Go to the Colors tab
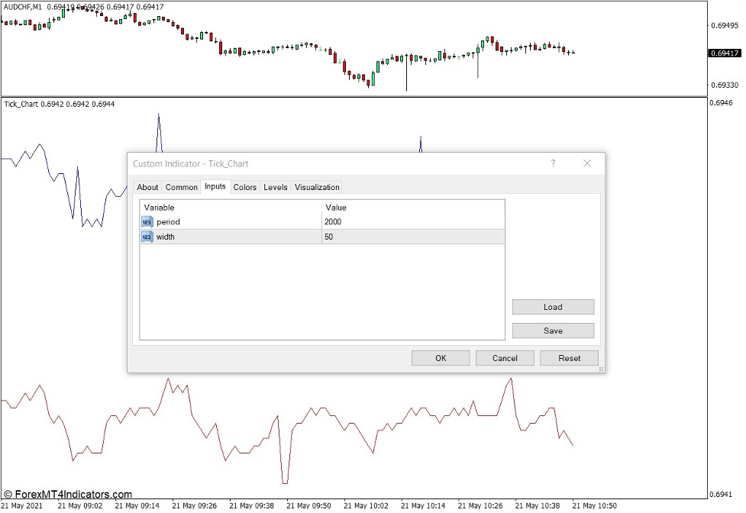 coord(245,187)
